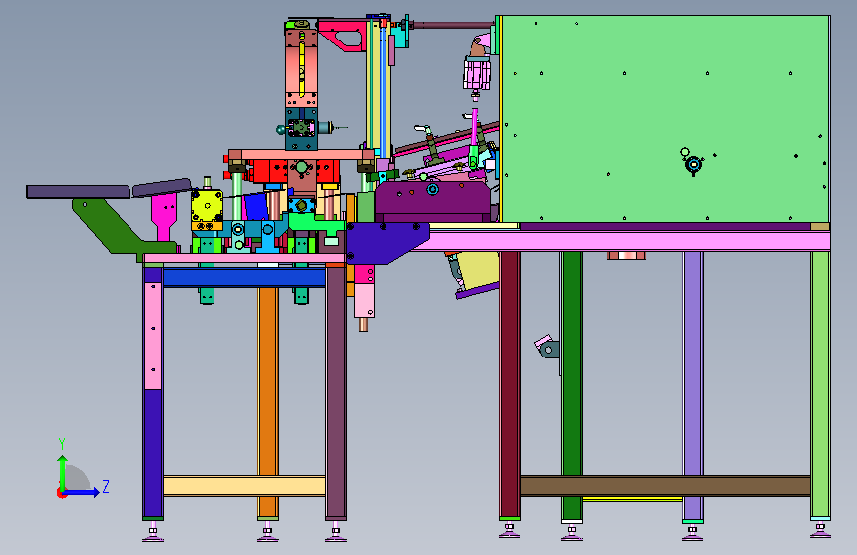Select the blue cross beam under left table
Viewport: 857px width, 555px height.
[244, 277]
